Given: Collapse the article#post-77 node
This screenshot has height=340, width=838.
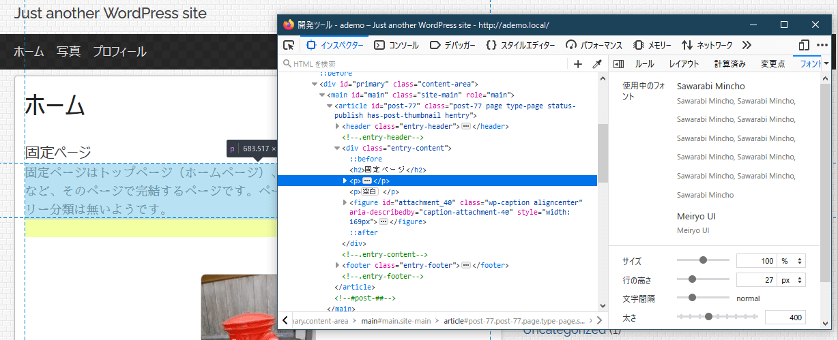Looking at the screenshot, I should click(330, 106).
